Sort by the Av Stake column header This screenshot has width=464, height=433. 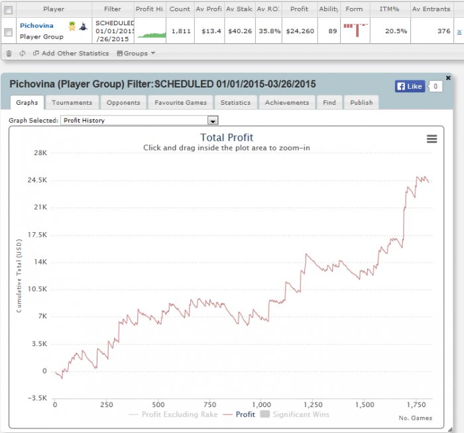[x=239, y=9]
